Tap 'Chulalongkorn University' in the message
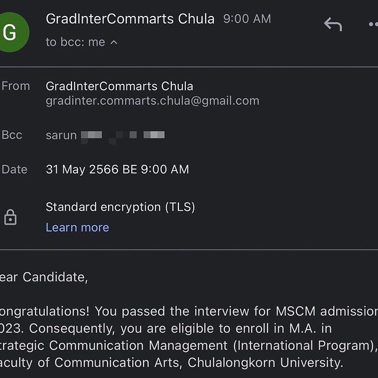Viewport: 378px width, 378px height. (x=265, y=362)
